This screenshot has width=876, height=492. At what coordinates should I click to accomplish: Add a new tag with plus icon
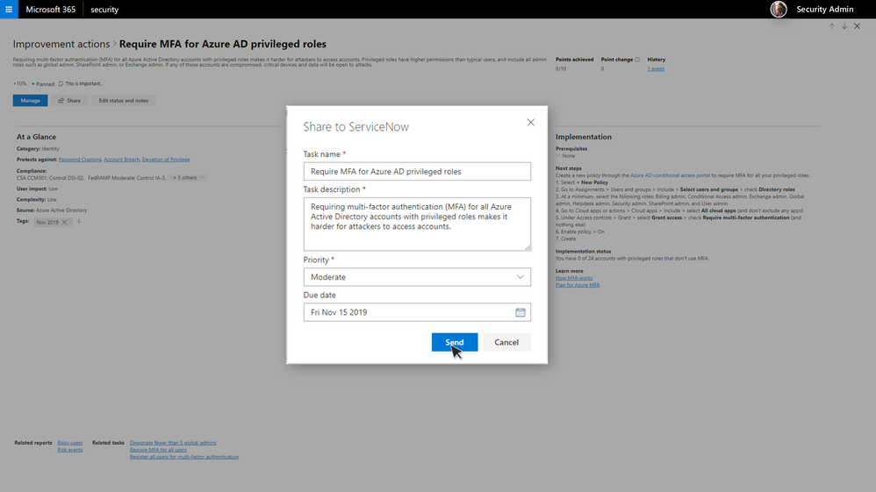79,222
